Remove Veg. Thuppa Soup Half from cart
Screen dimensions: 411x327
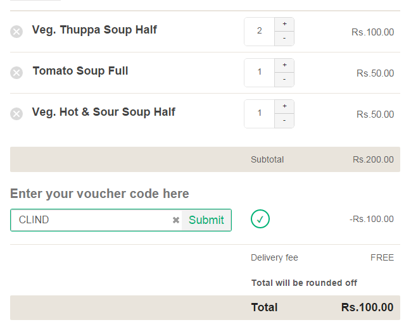[16, 32]
